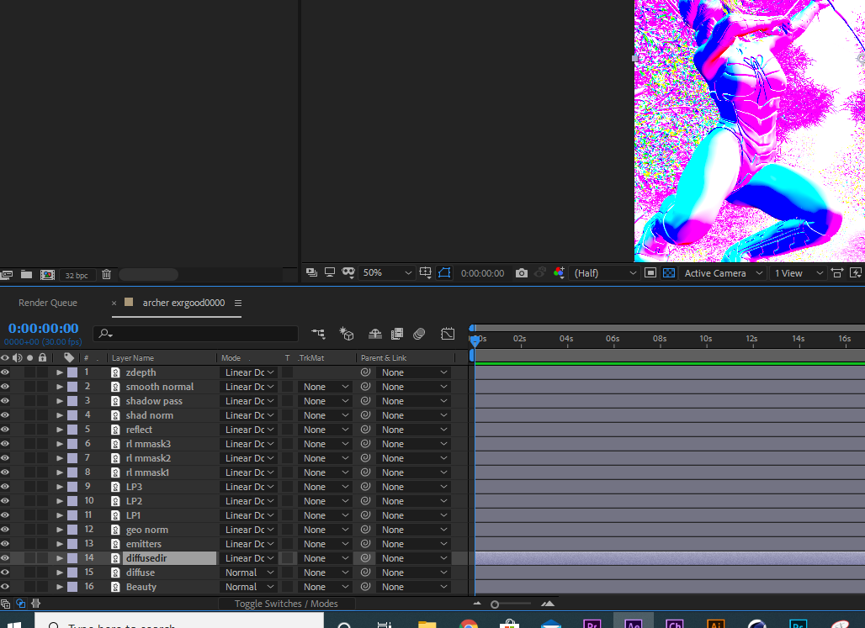Open the (Half) resolution dropdown
The width and height of the screenshot is (865, 628).
pos(605,273)
